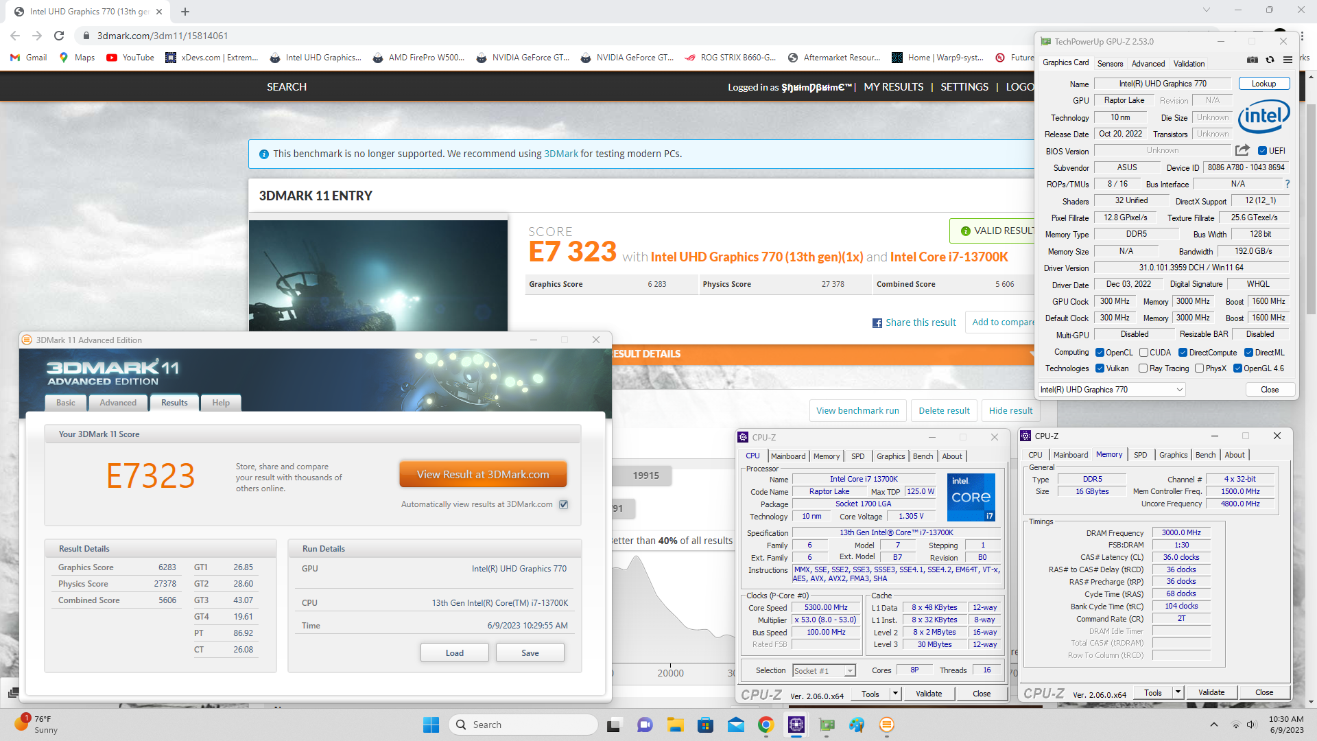Click the Delete result button
This screenshot has height=741, width=1317.
(944, 410)
